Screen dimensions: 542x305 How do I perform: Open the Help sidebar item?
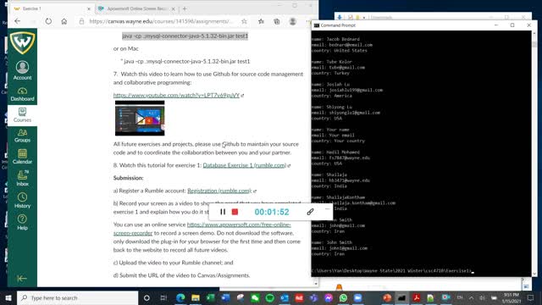[x=23, y=222]
